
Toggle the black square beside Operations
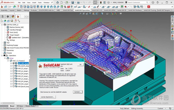(4, 55)
